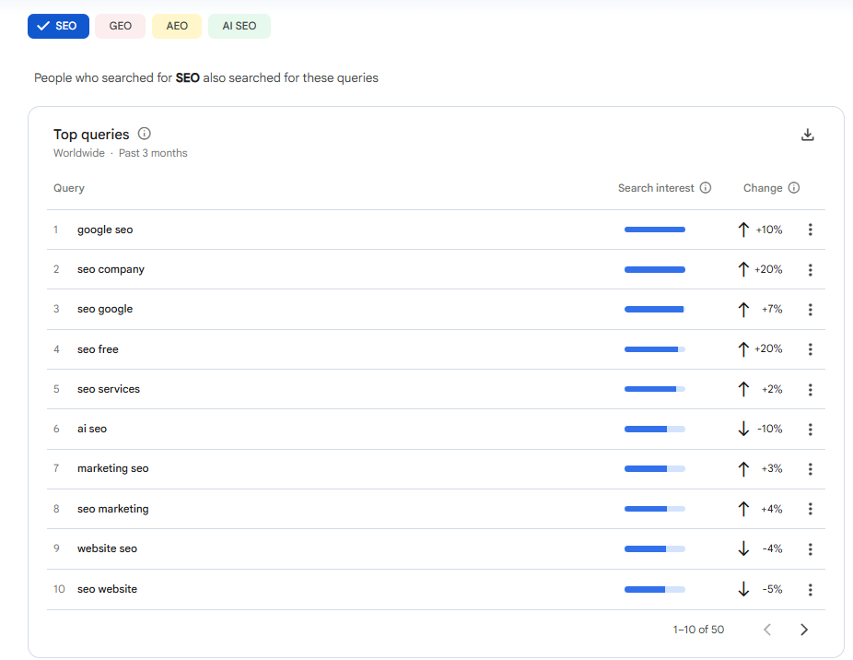Click search interest bar for seo website
Viewport: 853px width, 660px height.
coord(654,589)
